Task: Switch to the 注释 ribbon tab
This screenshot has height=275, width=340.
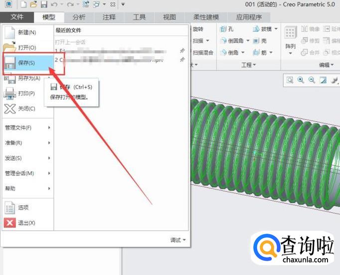Action: 109,17
